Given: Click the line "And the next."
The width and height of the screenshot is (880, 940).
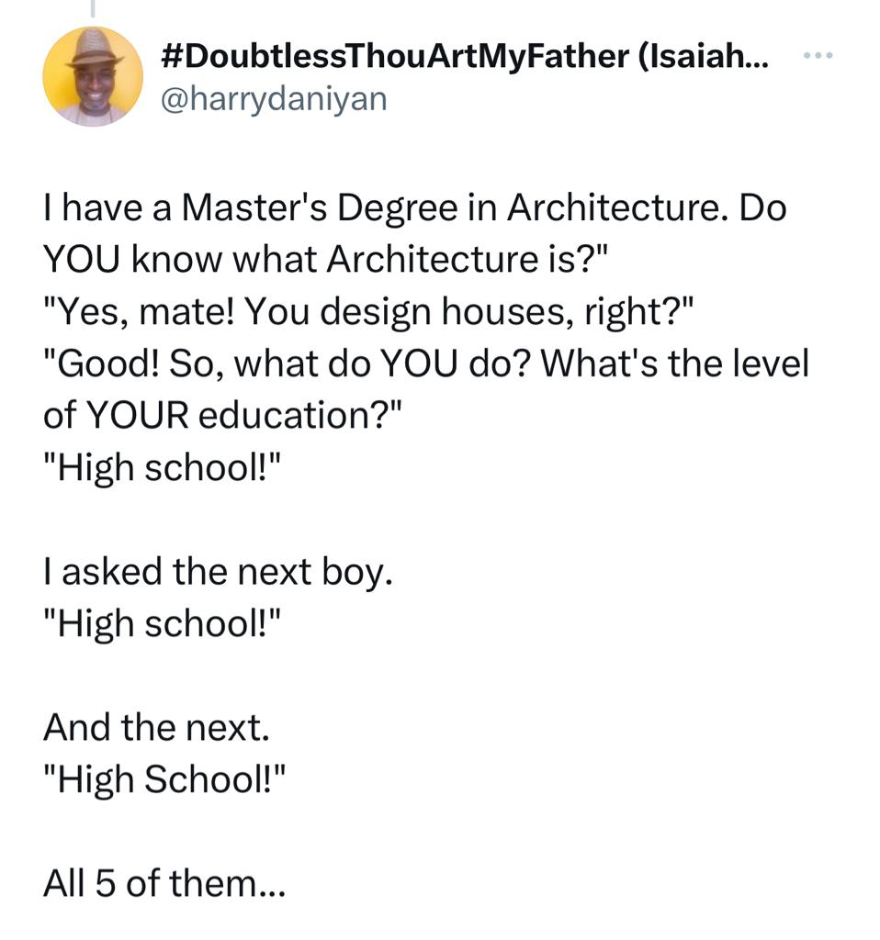Looking at the screenshot, I should [156, 727].
